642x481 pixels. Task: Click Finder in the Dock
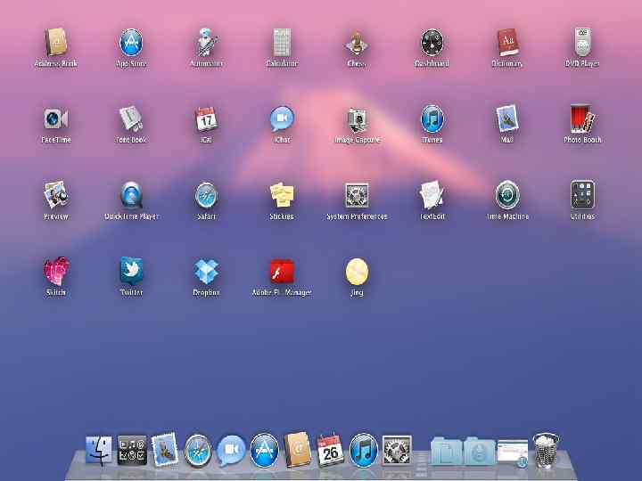[99, 451]
